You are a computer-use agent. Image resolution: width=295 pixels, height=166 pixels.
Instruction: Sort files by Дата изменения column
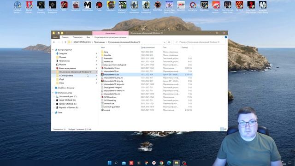pyautogui.click(x=147, y=47)
